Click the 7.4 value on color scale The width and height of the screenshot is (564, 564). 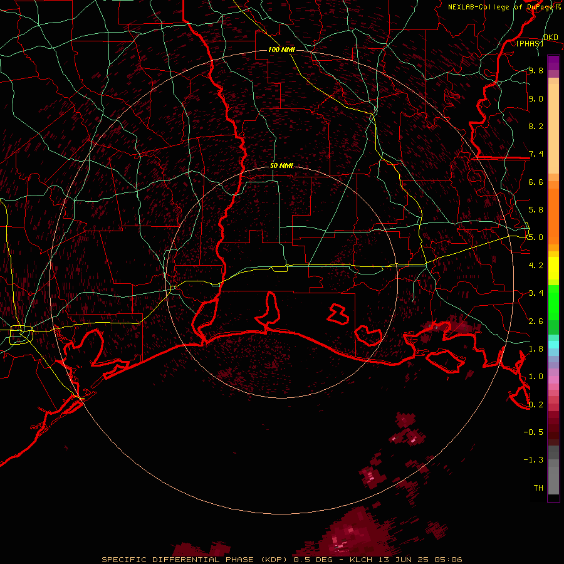click(x=536, y=154)
